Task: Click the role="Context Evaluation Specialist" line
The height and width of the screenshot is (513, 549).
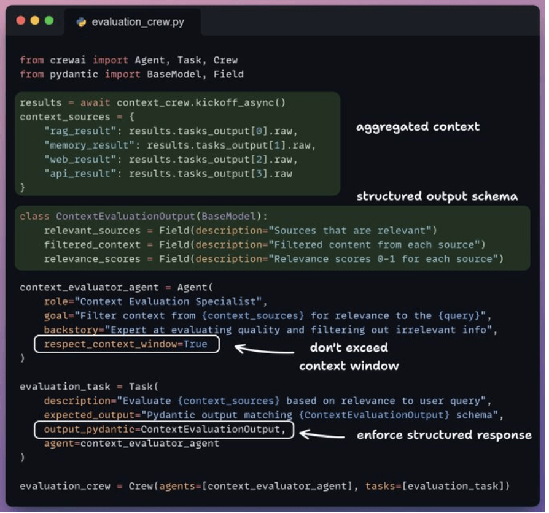Action: coord(154,301)
